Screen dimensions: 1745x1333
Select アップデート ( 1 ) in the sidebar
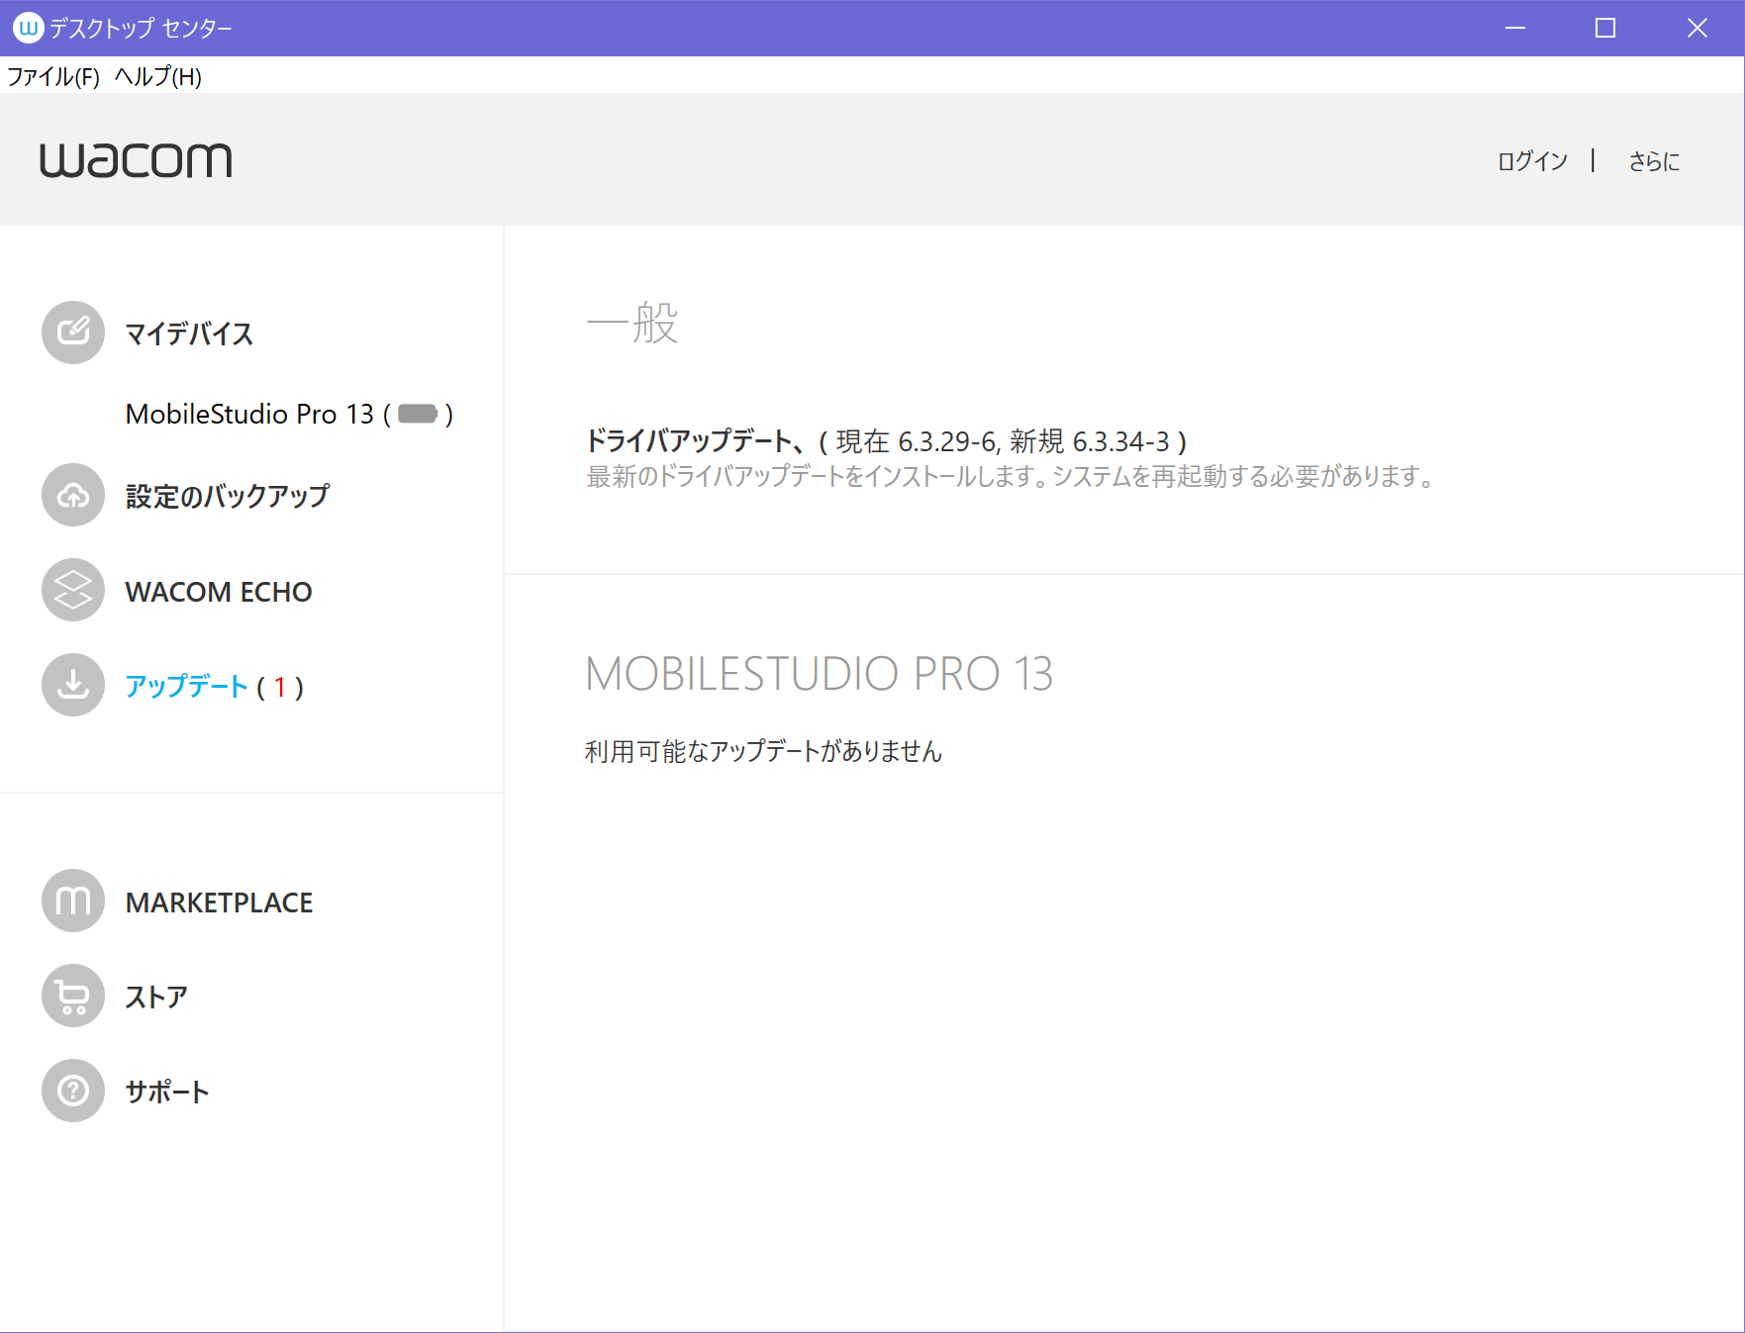pos(214,687)
